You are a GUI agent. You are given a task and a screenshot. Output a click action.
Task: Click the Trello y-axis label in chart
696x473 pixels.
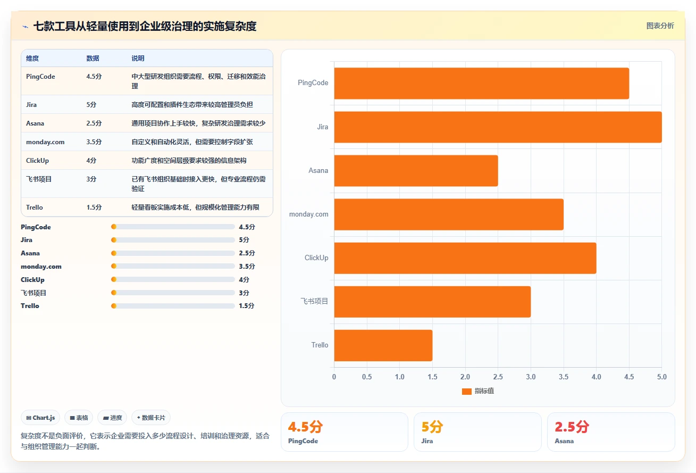tap(320, 345)
